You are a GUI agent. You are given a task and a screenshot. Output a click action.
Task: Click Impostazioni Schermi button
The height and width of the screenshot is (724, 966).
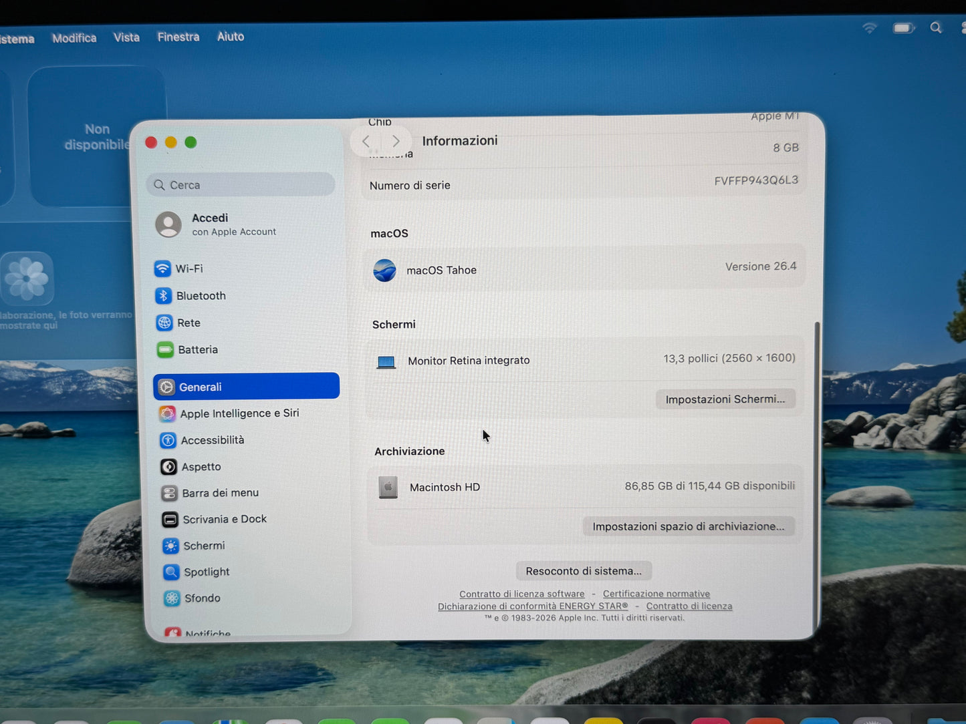pyautogui.click(x=725, y=399)
